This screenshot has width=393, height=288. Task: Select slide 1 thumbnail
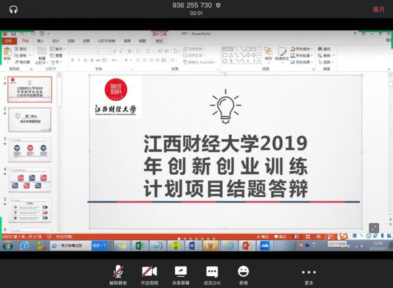coord(30,90)
